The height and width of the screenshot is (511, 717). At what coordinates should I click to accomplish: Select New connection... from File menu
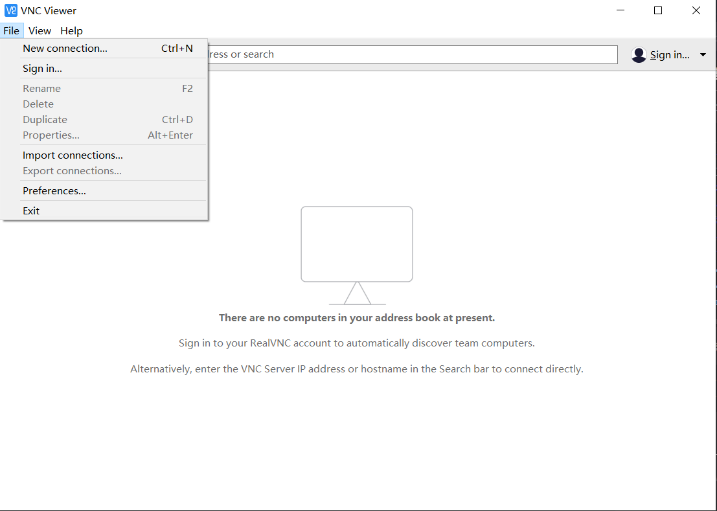pyautogui.click(x=65, y=49)
